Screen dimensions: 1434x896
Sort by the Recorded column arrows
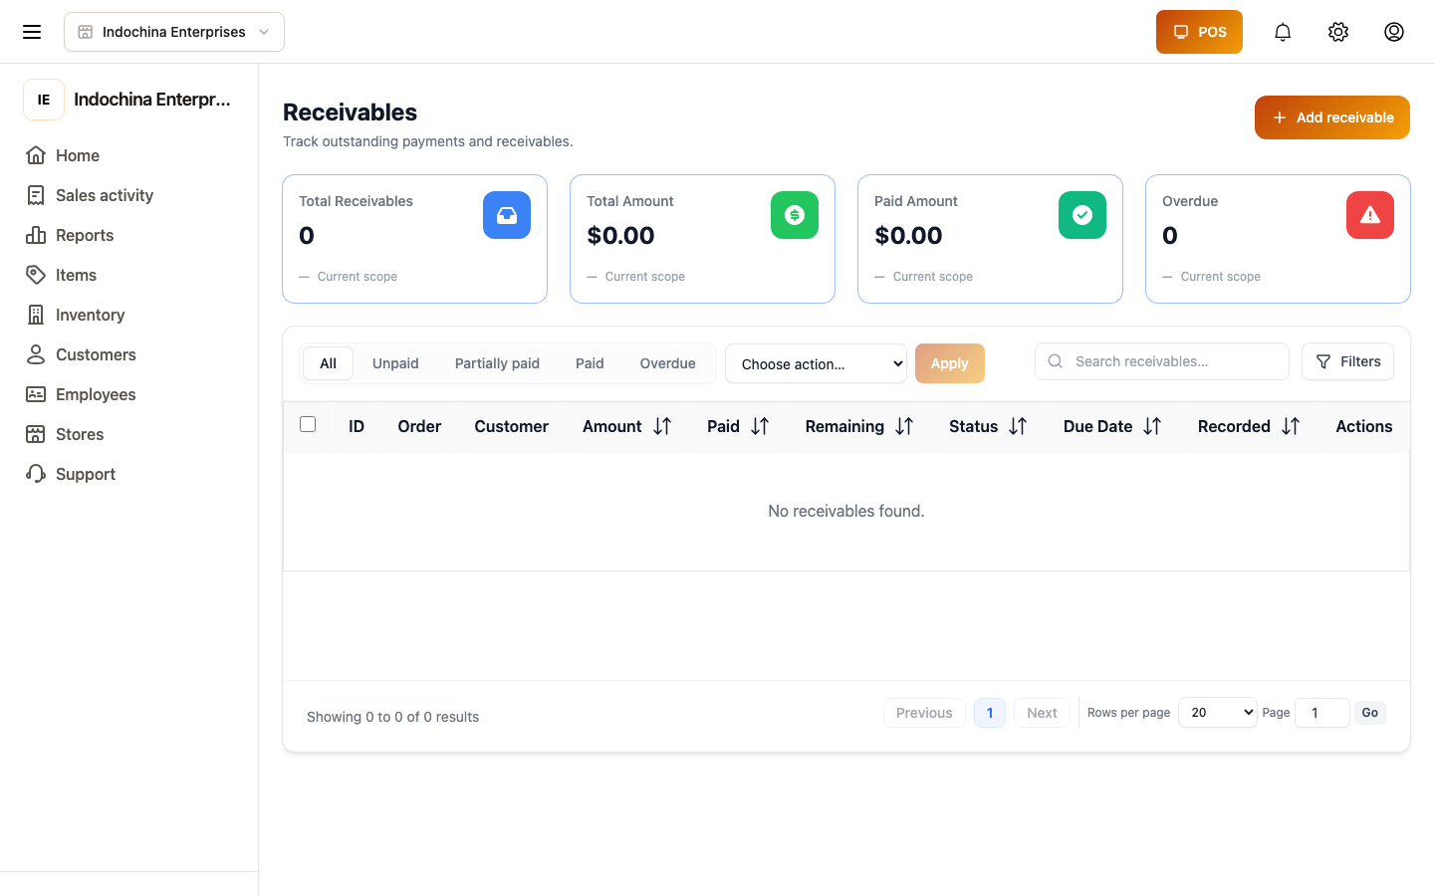[x=1291, y=426]
